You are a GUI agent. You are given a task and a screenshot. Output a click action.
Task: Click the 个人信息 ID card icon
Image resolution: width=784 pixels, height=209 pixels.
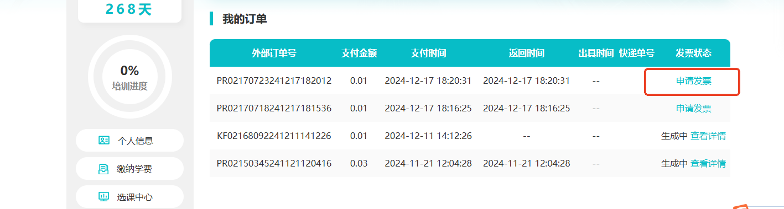tap(103, 140)
